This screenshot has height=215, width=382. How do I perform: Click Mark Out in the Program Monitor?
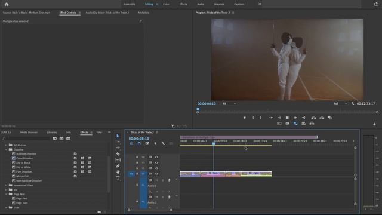click(260, 118)
